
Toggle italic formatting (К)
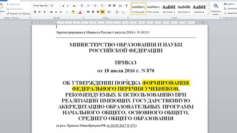coord(40,12)
